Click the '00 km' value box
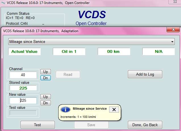Screen dimensions: 181x131 (114, 51)
